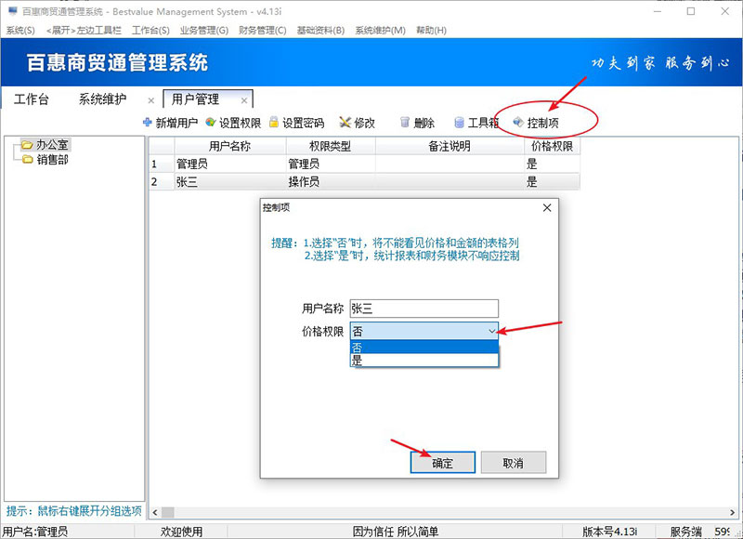
Task: Select the 管理员 user name cell
Action: tap(229, 164)
